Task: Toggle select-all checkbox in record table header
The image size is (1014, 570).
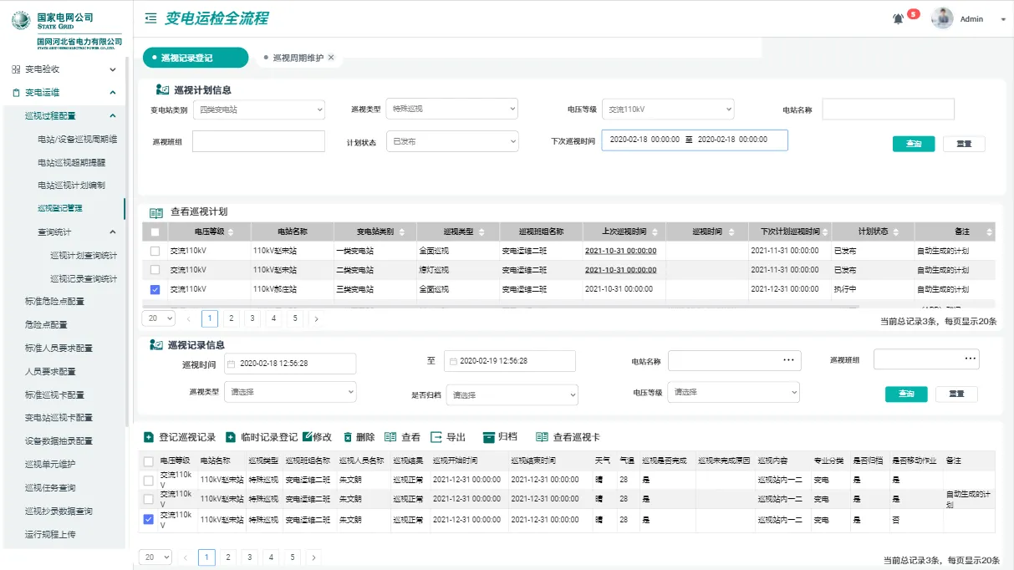Action: 149,461
